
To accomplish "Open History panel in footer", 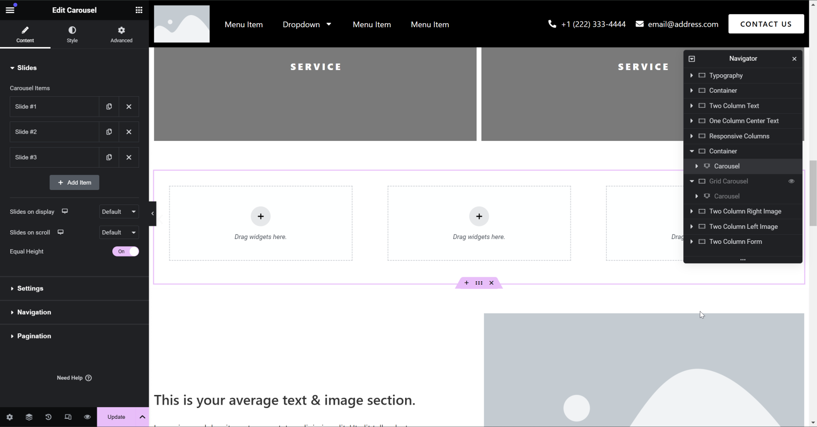I will coord(48,417).
